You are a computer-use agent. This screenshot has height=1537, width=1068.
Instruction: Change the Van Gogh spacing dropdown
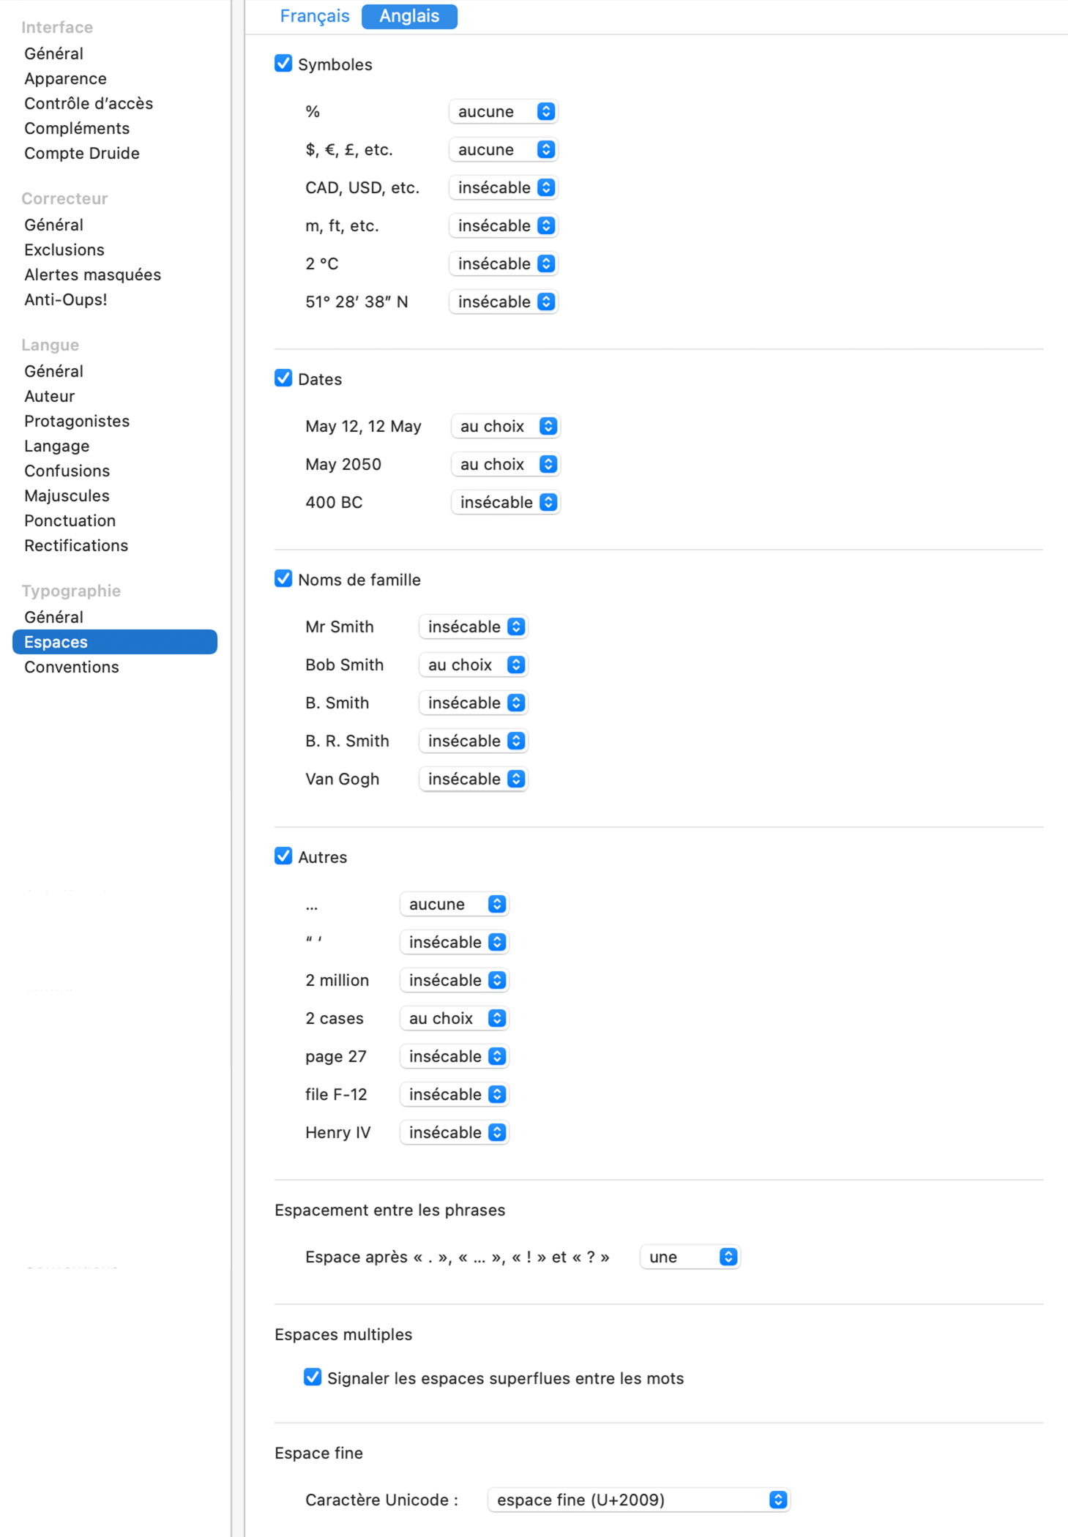474,779
